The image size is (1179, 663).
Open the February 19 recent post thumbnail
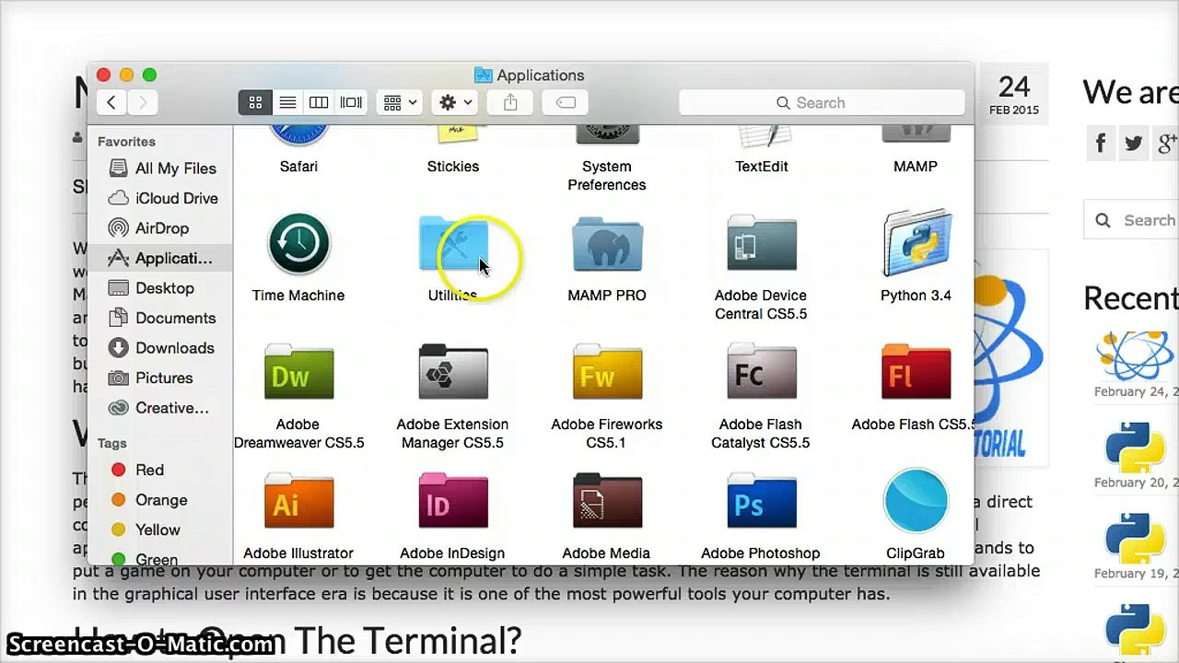tap(1136, 537)
